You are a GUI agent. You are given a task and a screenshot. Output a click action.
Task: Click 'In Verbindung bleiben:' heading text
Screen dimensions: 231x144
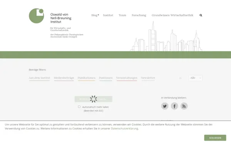[174, 98]
